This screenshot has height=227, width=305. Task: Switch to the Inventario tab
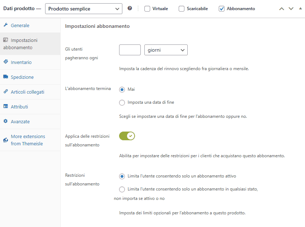22,62
